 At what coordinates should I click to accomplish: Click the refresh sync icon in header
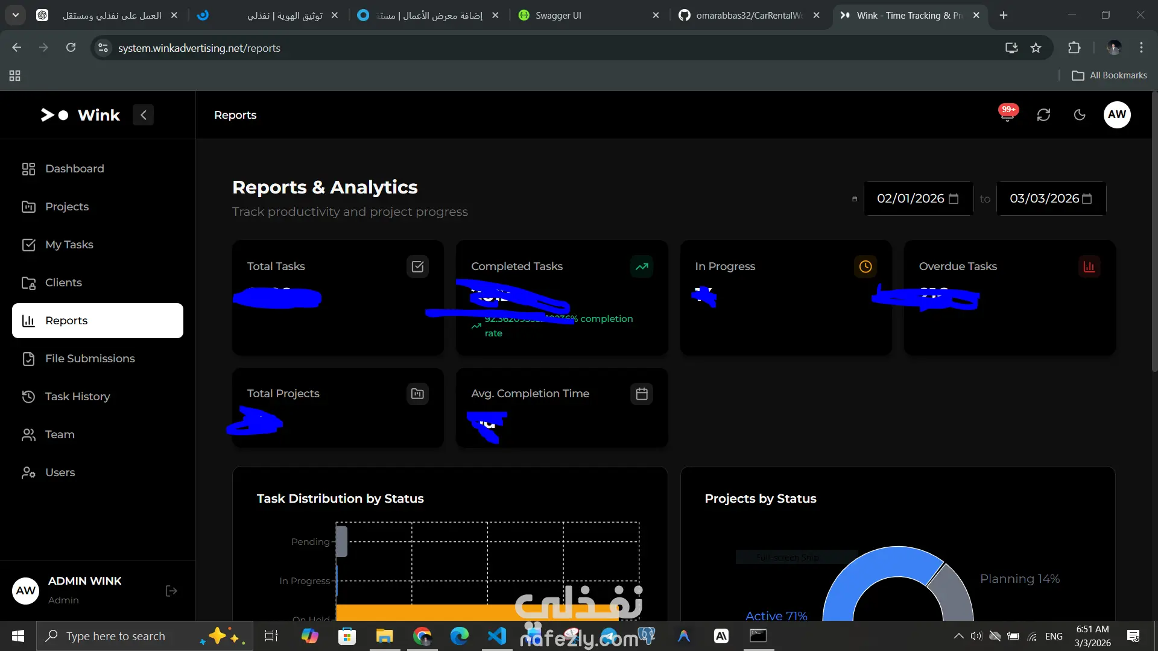(1043, 115)
